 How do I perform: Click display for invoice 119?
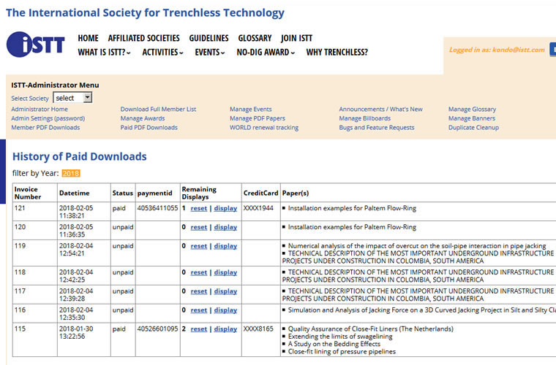225,246
